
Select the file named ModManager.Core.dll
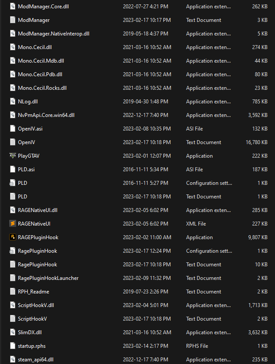point(43,7)
